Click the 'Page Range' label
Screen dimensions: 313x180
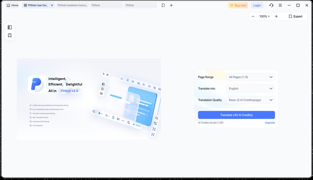tap(206, 77)
